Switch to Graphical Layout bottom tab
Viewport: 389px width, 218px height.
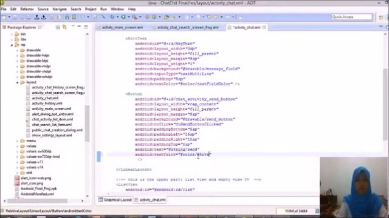[115, 200]
